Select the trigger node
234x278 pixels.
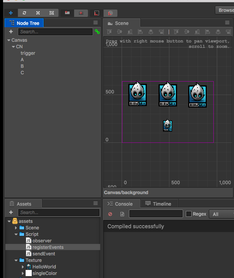coord(28,53)
